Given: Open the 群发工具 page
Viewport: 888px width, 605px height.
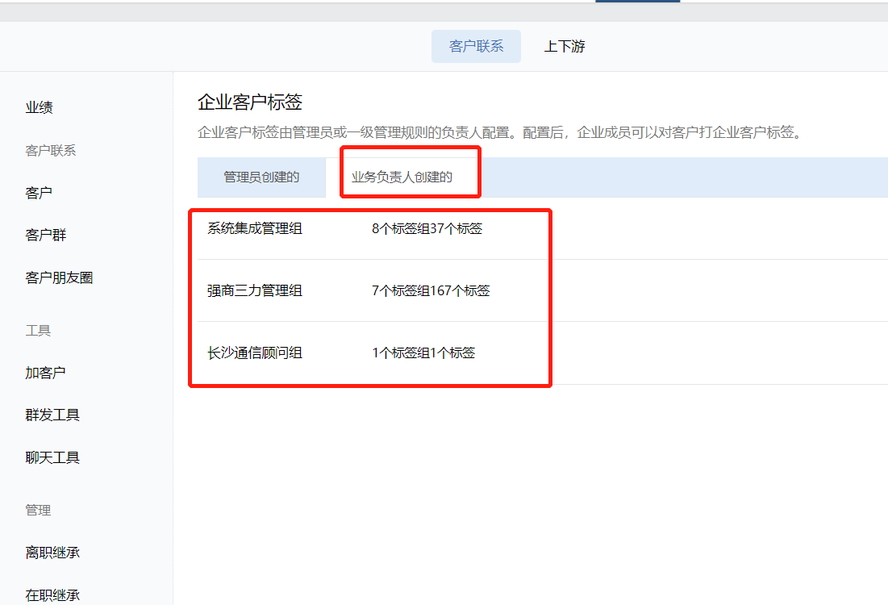Looking at the screenshot, I should tap(52, 414).
